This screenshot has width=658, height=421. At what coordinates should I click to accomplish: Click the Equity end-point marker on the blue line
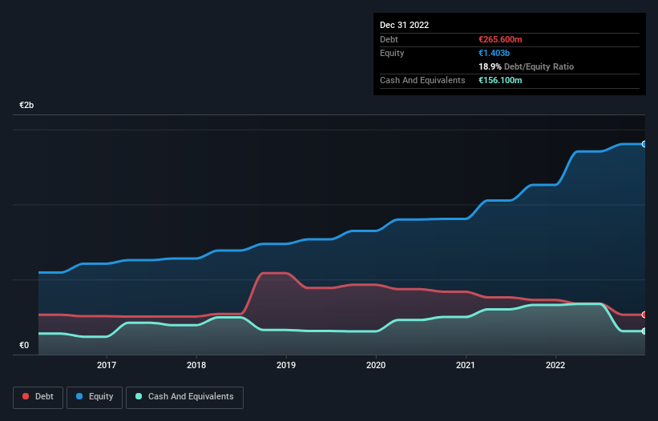point(644,144)
